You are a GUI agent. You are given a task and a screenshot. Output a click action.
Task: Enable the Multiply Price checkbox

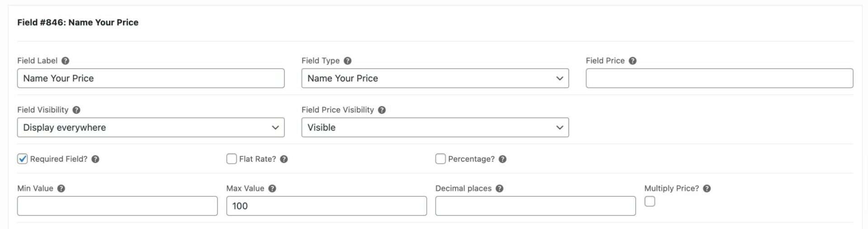point(650,202)
